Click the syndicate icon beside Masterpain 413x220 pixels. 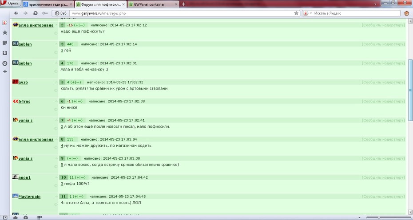pos(15,196)
